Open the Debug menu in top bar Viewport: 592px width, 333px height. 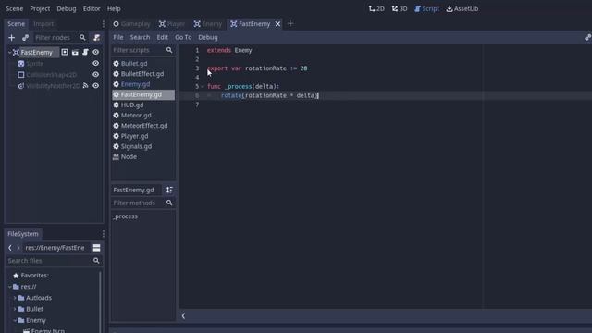(67, 8)
